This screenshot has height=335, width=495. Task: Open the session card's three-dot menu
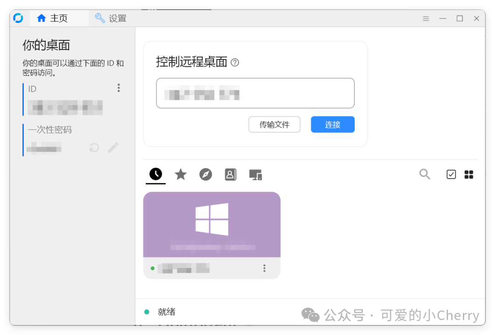pos(264,268)
